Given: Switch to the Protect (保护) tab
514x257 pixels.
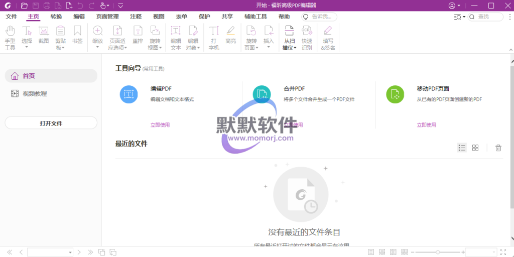Looking at the screenshot, I should [204, 17].
